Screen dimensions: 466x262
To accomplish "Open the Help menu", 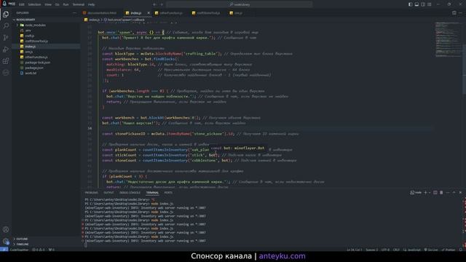I will pyautogui.click(x=92, y=4).
